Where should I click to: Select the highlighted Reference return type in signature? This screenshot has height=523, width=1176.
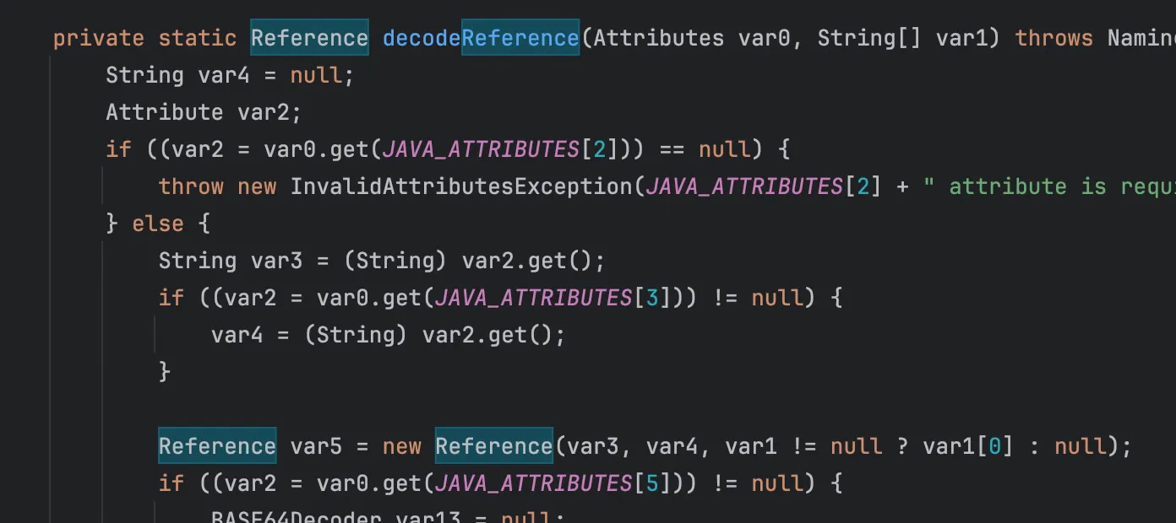[309, 38]
